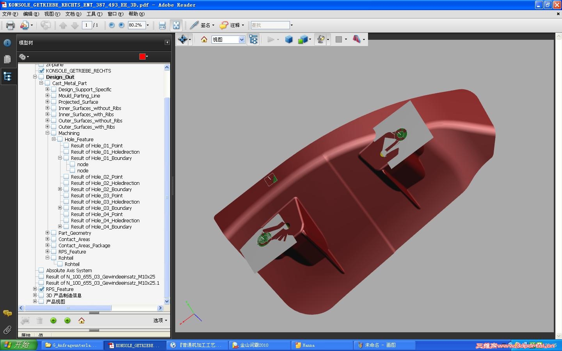The image size is (562, 351).
Task: Fit one full page in window
Action: [176, 25]
